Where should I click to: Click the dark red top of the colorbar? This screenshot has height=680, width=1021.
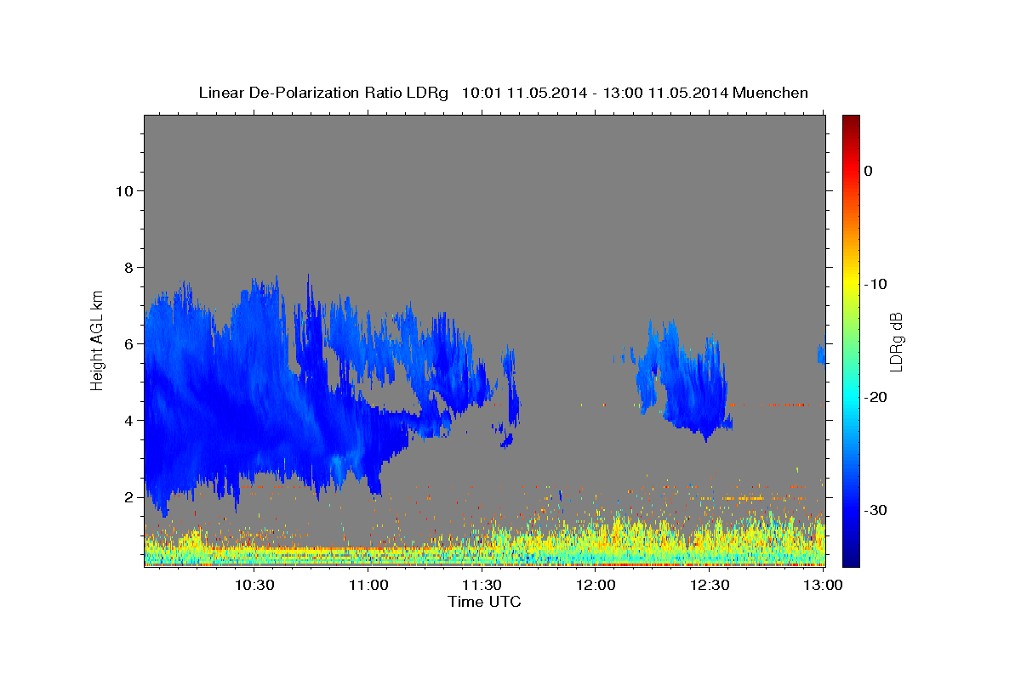point(851,122)
